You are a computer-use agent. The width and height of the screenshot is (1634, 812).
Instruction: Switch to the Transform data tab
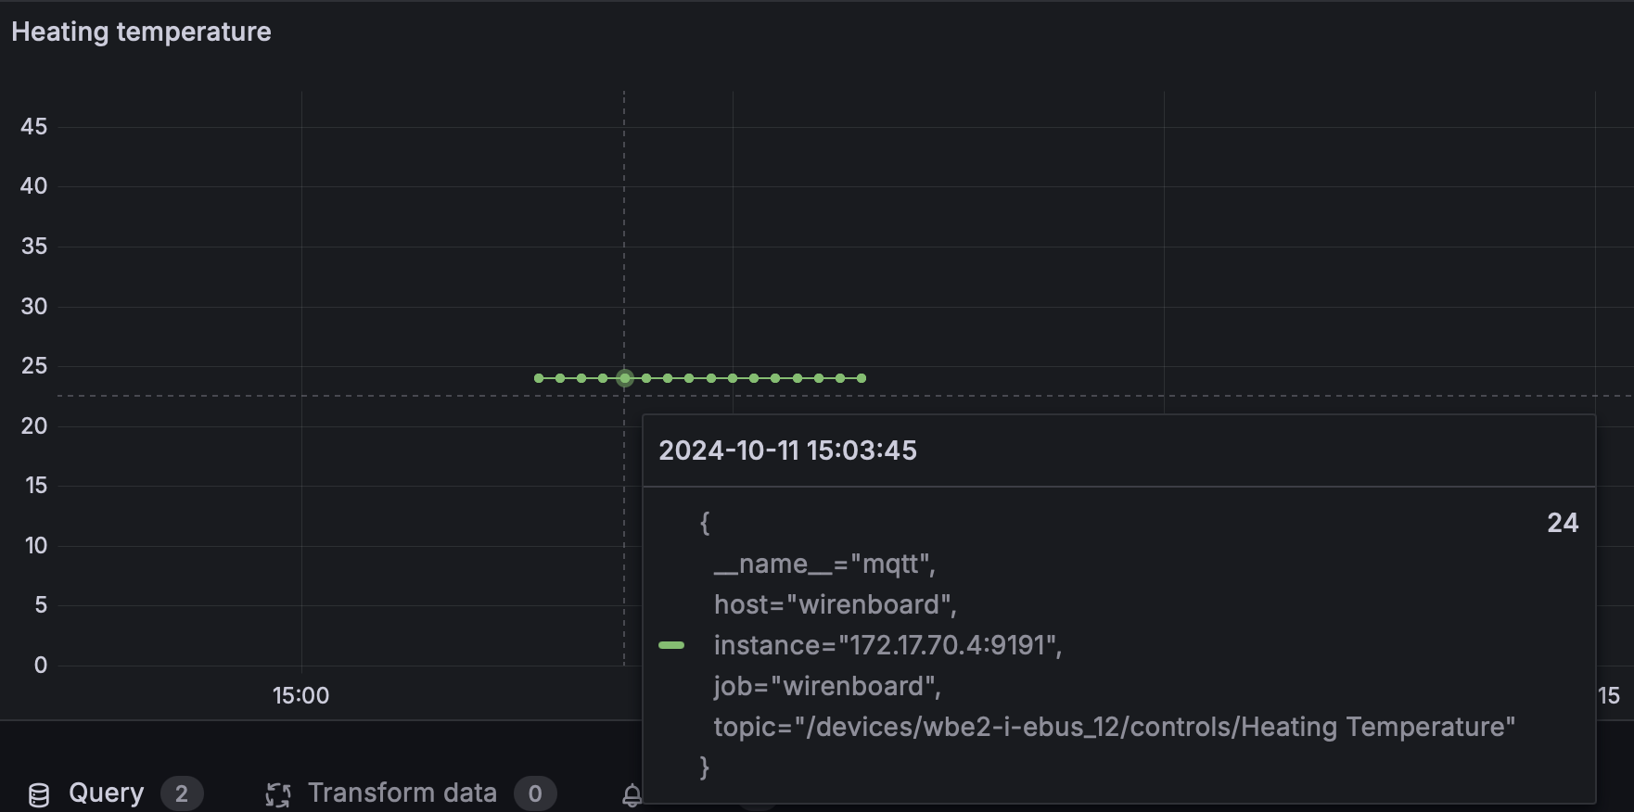tap(410, 793)
